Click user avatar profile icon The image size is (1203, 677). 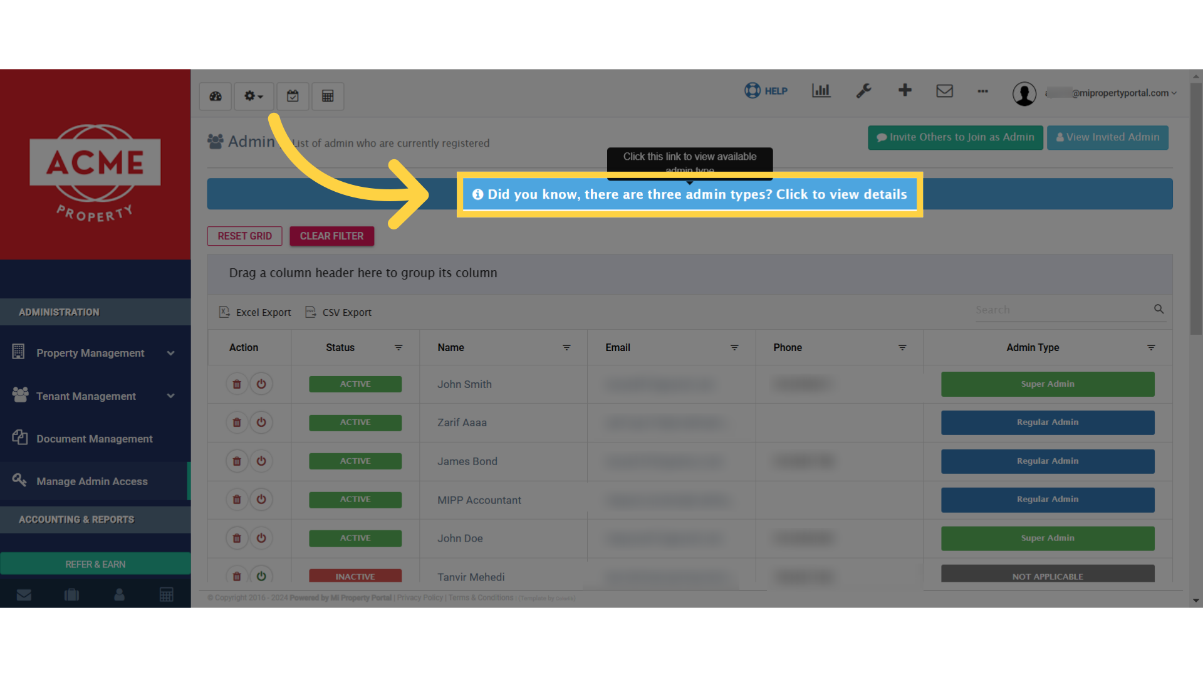(x=1024, y=93)
